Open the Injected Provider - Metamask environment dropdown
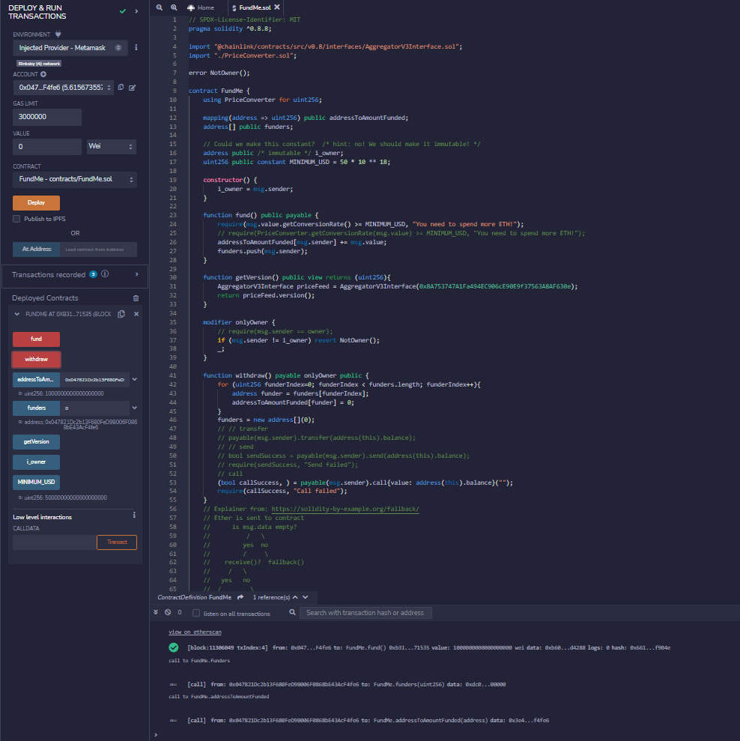The image size is (740, 741). pos(70,48)
